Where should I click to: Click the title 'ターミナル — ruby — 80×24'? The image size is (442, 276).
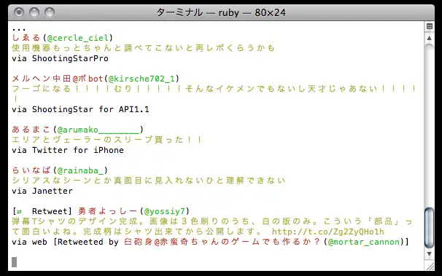coord(221,12)
